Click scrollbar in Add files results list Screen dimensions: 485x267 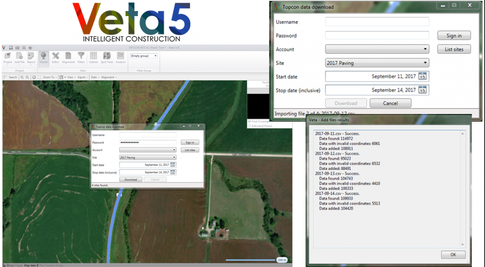[463, 189]
